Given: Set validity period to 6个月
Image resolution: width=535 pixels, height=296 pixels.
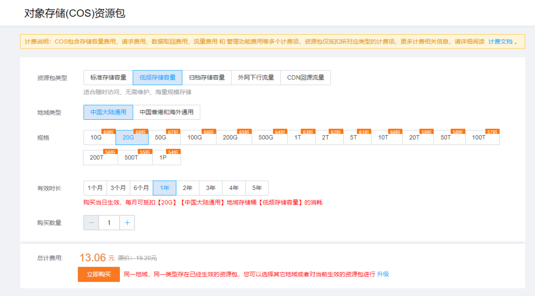Looking at the screenshot, I should (x=141, y=188).
